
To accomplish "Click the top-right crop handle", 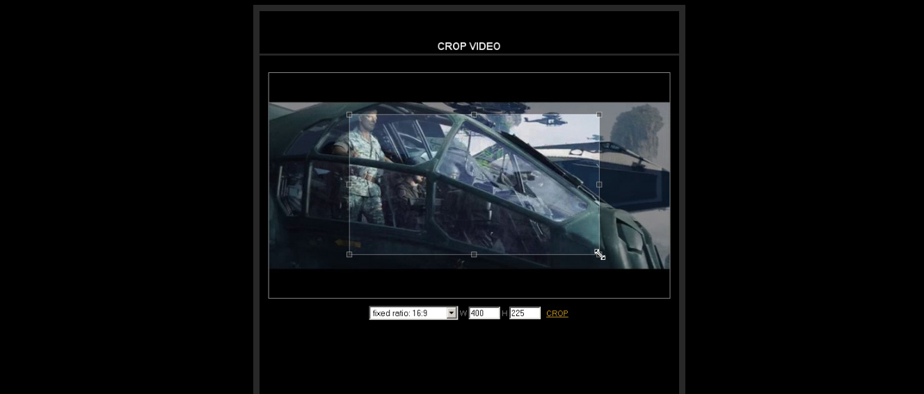I will point(599,115).
